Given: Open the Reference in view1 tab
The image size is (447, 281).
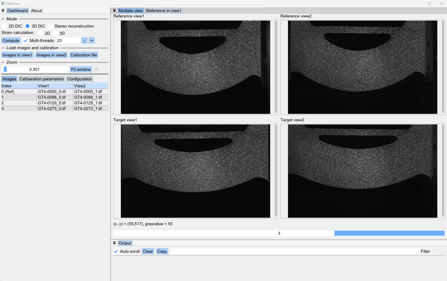Looking at the screenshot, I should (x=163, y=10).
